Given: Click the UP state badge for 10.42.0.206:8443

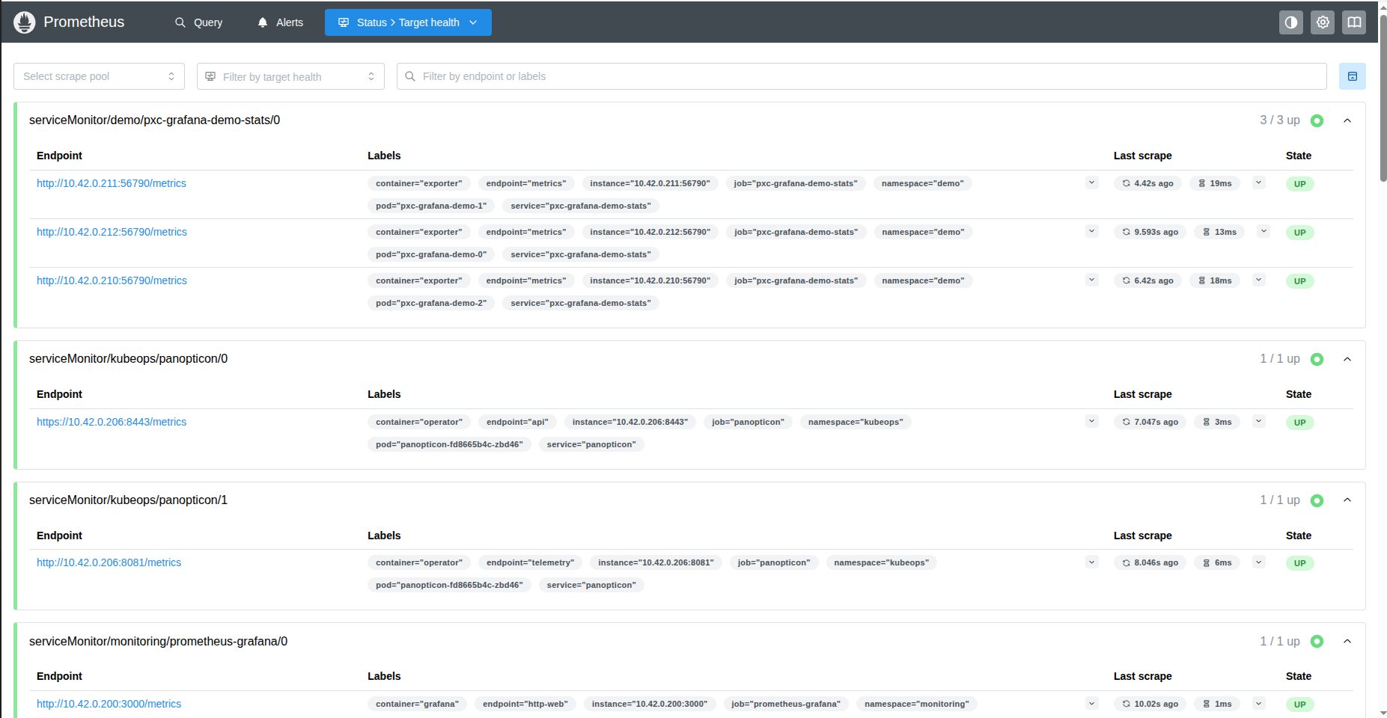Looking at the screenshot, I should click(x=1300, y=423).
